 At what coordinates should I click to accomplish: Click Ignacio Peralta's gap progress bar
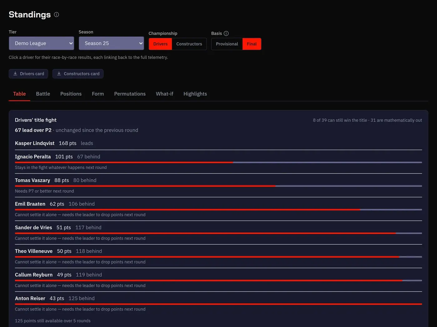219,162
